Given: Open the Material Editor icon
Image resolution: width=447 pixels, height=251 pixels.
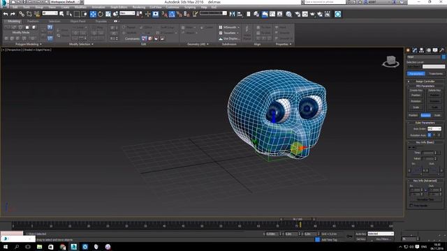Looking at the screenshot, I should click(x=288, y=14).
